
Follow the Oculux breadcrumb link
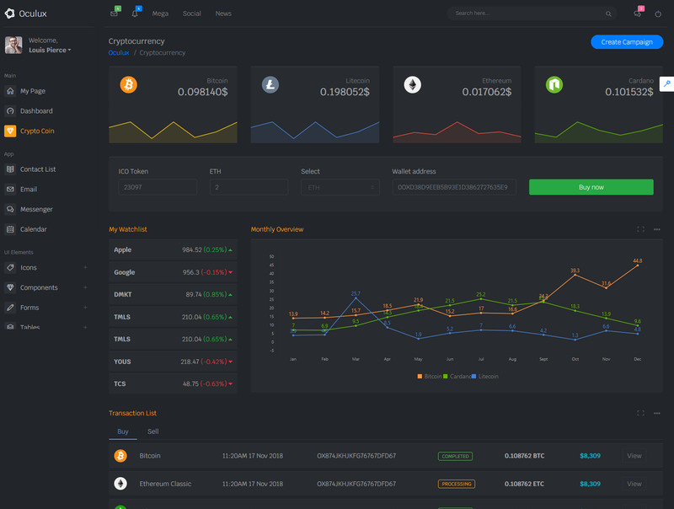(119, 52)
